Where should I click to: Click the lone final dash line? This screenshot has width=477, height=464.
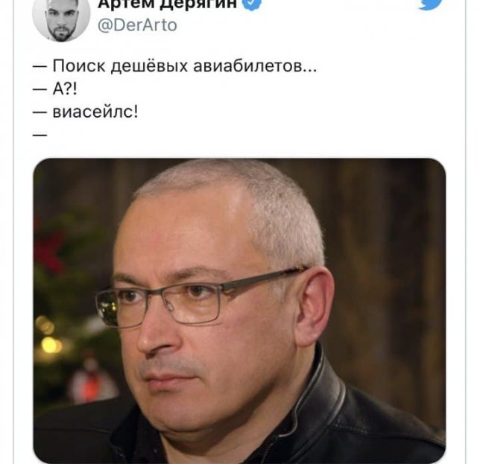[x=40, y=134]
